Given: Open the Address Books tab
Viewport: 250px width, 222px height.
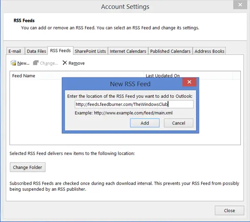Looking at the screenshot, I should pyautogui.click(x=210, y=51).
